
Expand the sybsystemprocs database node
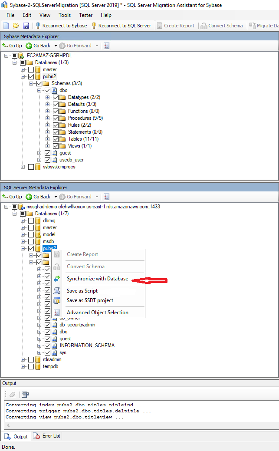(x=23, y=167)
